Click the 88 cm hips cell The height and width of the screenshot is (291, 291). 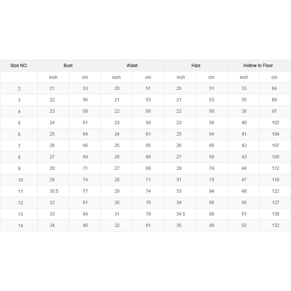point(211,214)
